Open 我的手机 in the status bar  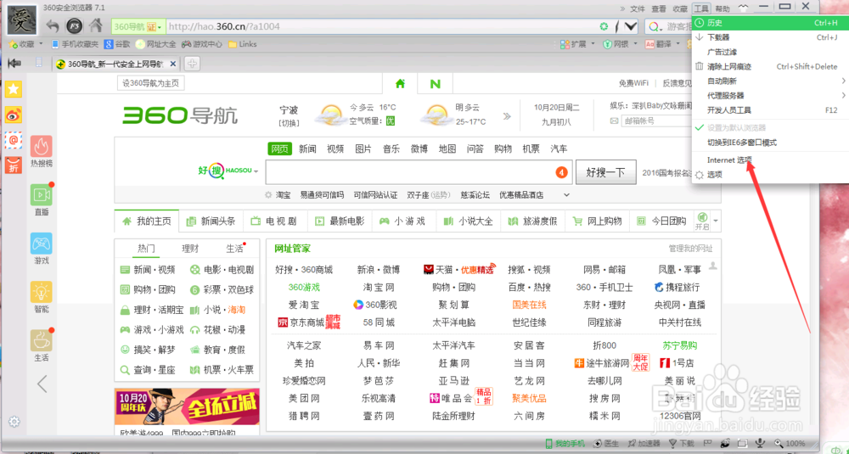click(x=565, y=443)
